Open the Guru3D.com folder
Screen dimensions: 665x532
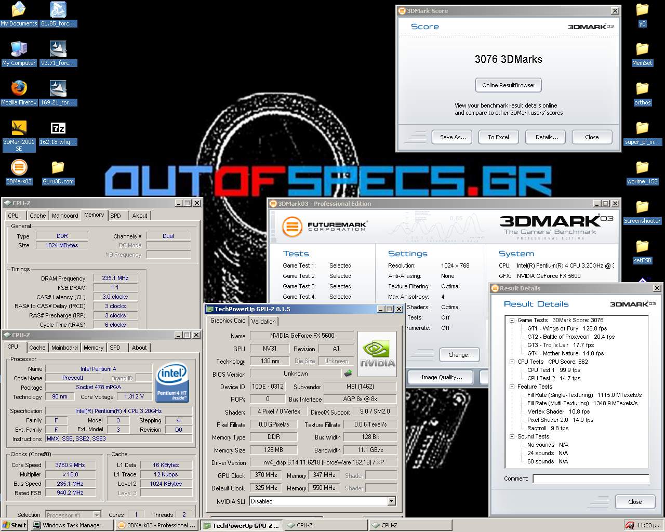pyautogui.click(x=58, y=172)
